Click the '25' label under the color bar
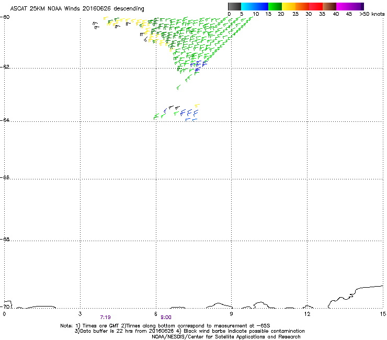The height and width of the screenshot is (340, 387). (x=295, y=14)
